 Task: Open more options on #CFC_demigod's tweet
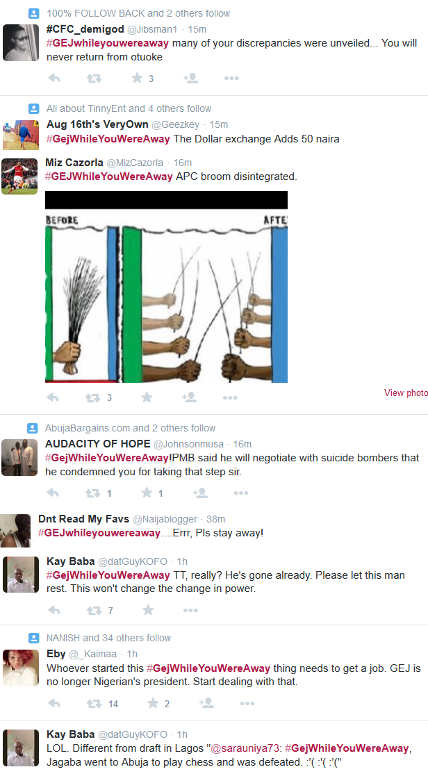231,78
